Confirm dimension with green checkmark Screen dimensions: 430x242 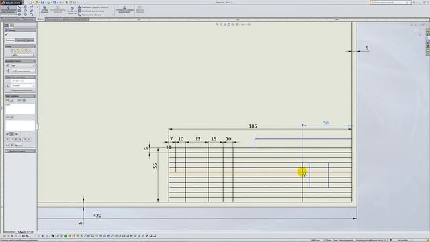point(7,34)
